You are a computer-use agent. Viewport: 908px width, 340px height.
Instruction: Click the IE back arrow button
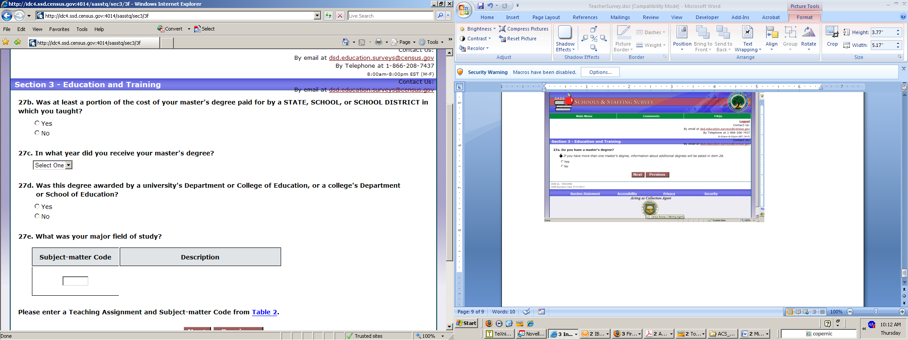(x=7, y=16)
